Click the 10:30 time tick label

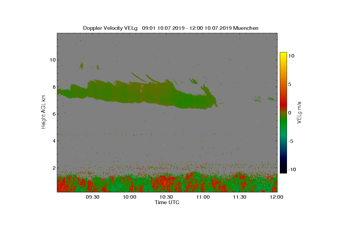pos(166,197)
